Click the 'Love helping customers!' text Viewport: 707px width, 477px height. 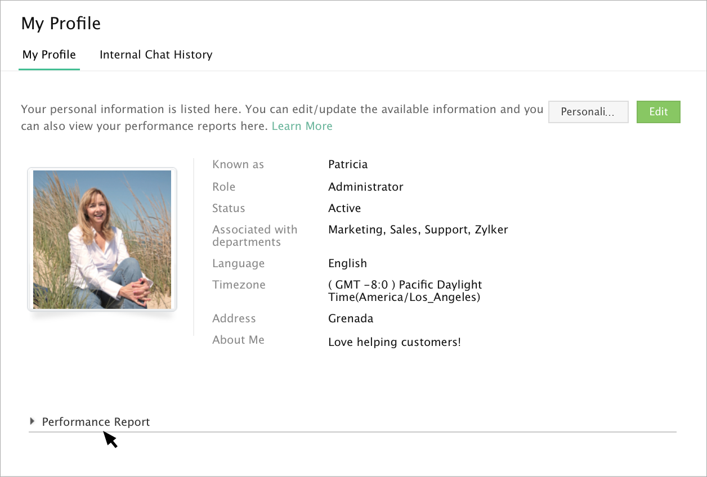(394, 342)
